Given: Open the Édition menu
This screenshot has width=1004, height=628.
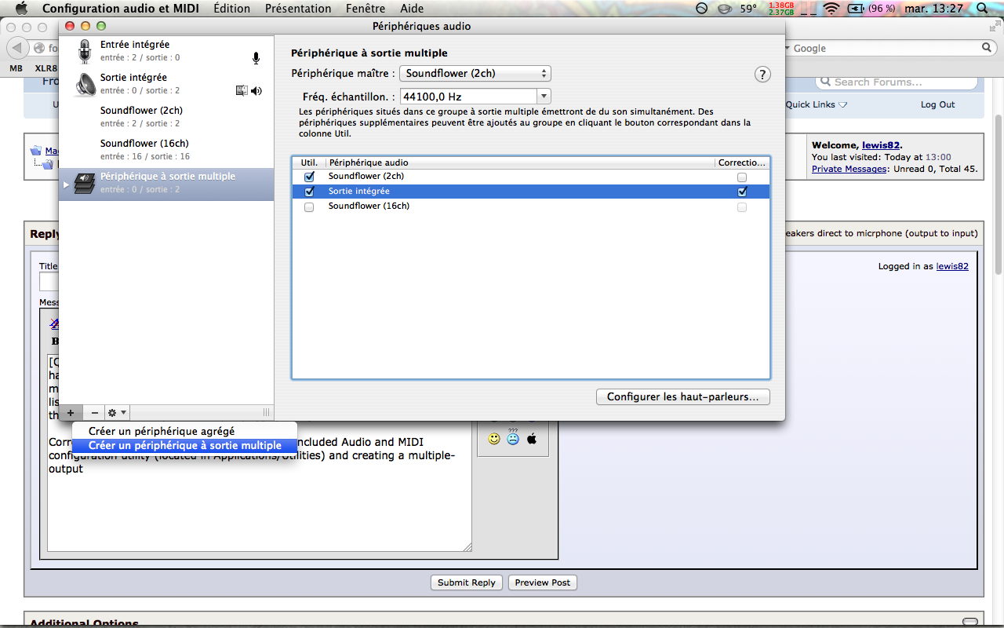Looking at the screenshot, I should pos(232,9).
